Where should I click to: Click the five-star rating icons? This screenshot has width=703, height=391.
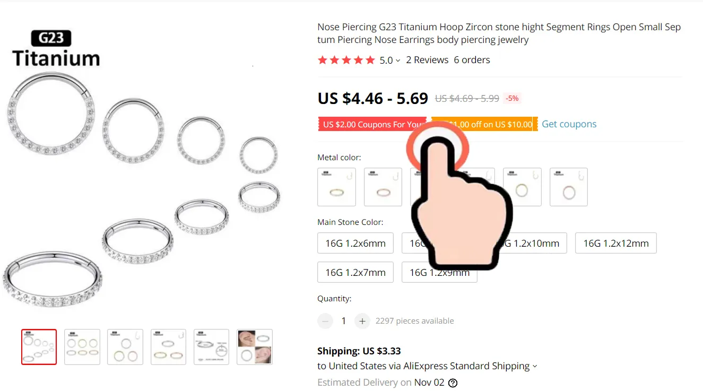coord(346,60)
